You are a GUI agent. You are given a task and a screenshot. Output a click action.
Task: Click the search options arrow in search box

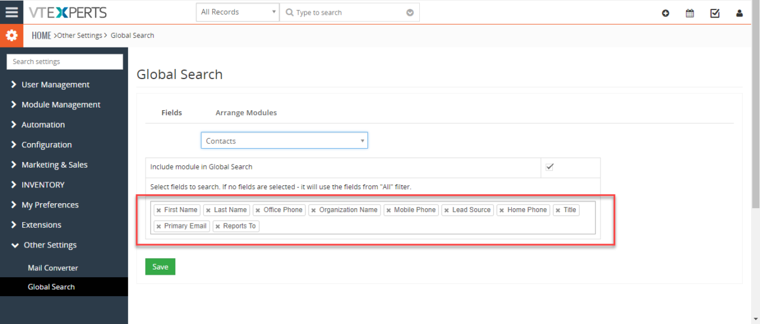tap(410, 13)
